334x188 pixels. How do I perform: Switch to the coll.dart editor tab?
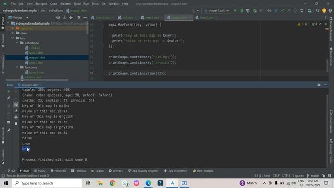pyautogui.click(x=127, y=17)
